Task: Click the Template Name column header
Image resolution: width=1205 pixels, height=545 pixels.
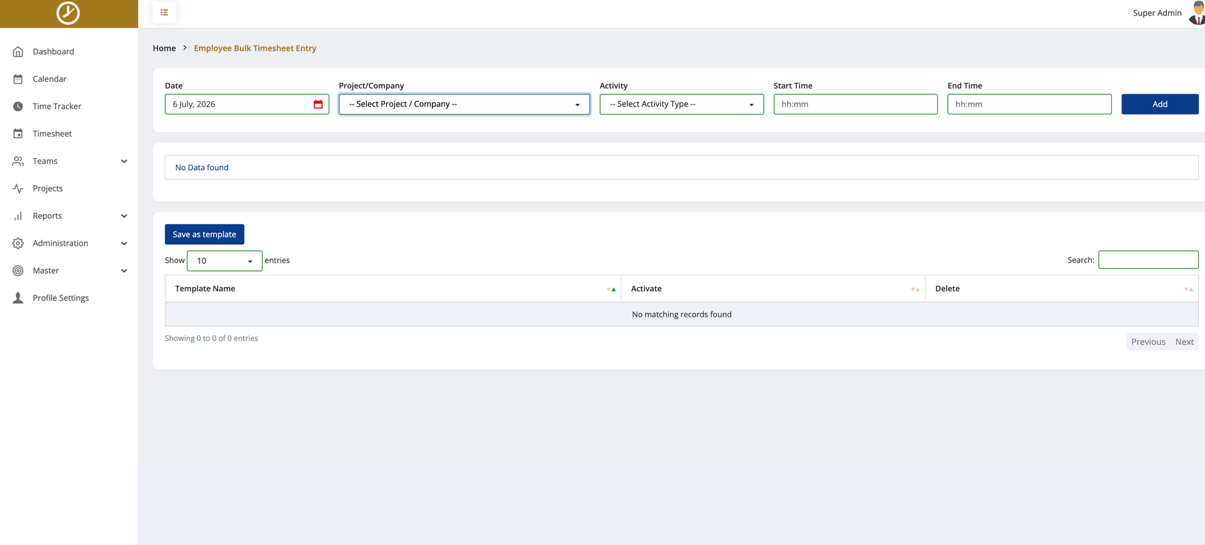Action: pyautogui.click(x=393, y=289)
